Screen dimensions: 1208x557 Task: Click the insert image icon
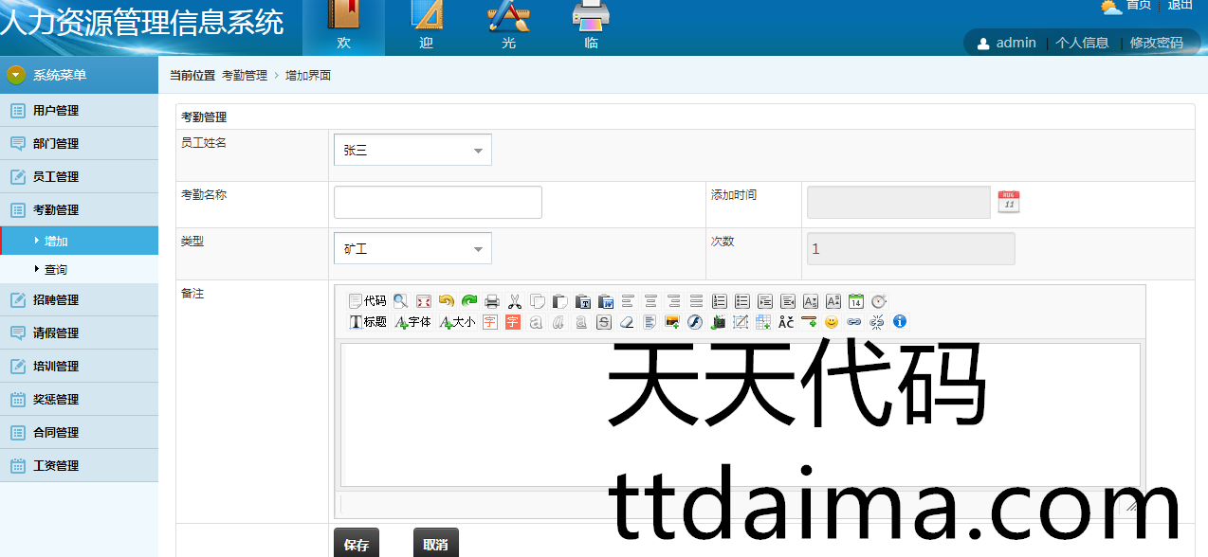point(672,322)
